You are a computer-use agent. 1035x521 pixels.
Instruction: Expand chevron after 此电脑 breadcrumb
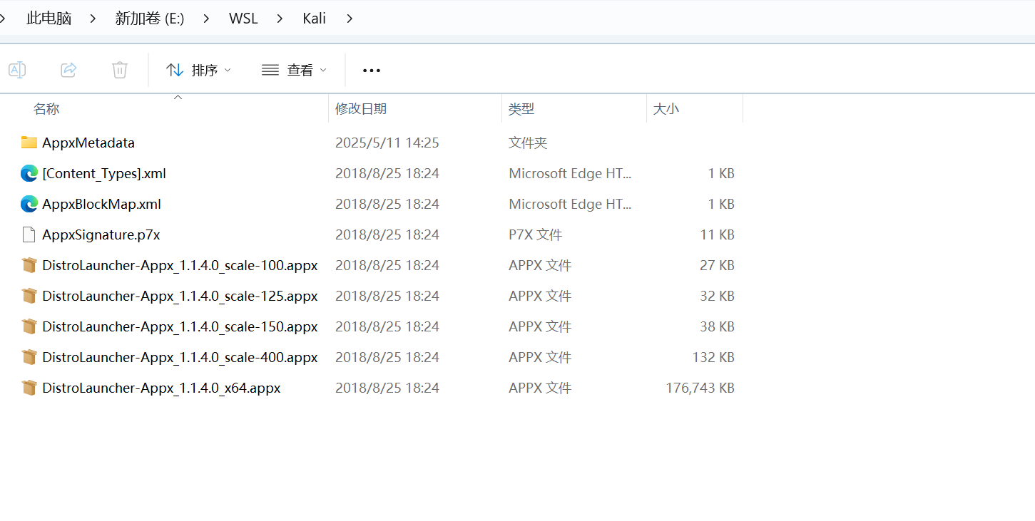point(93,19)
